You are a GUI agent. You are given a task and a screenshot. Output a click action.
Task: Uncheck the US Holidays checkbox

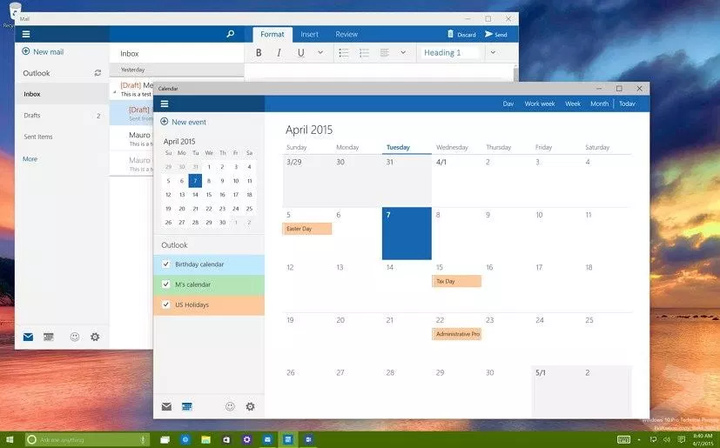[x=166, y=304]
